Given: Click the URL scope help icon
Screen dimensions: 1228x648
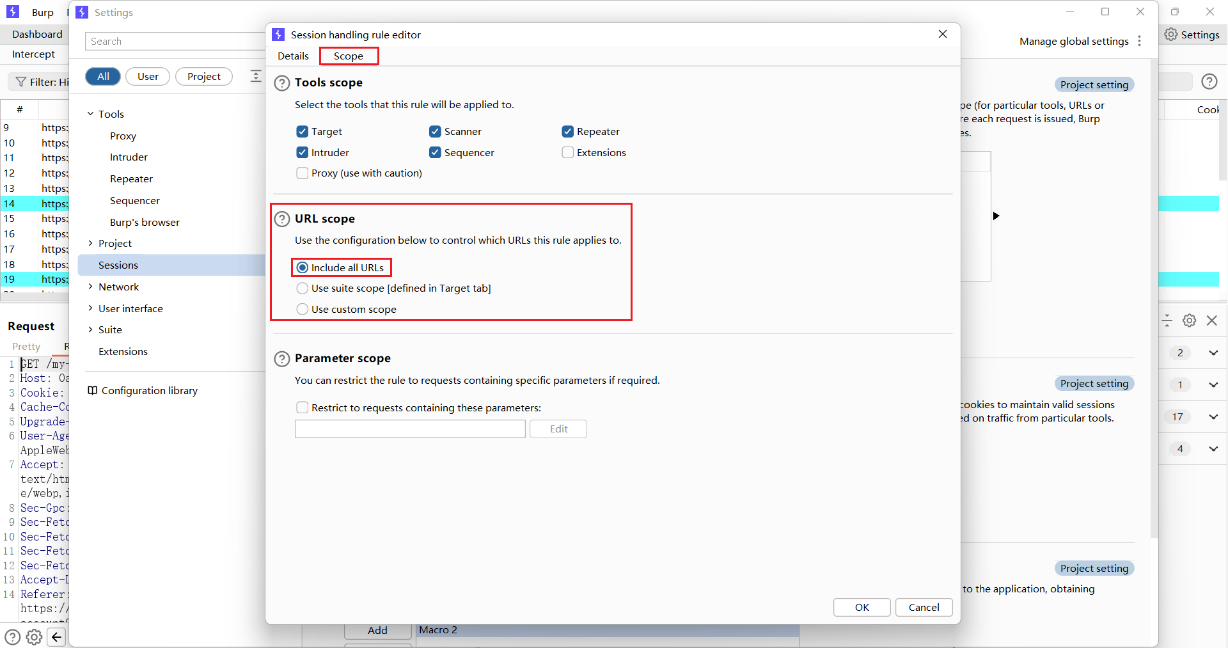Looking at the screenshot, I should pyautogui.click(x=282, y=219).
